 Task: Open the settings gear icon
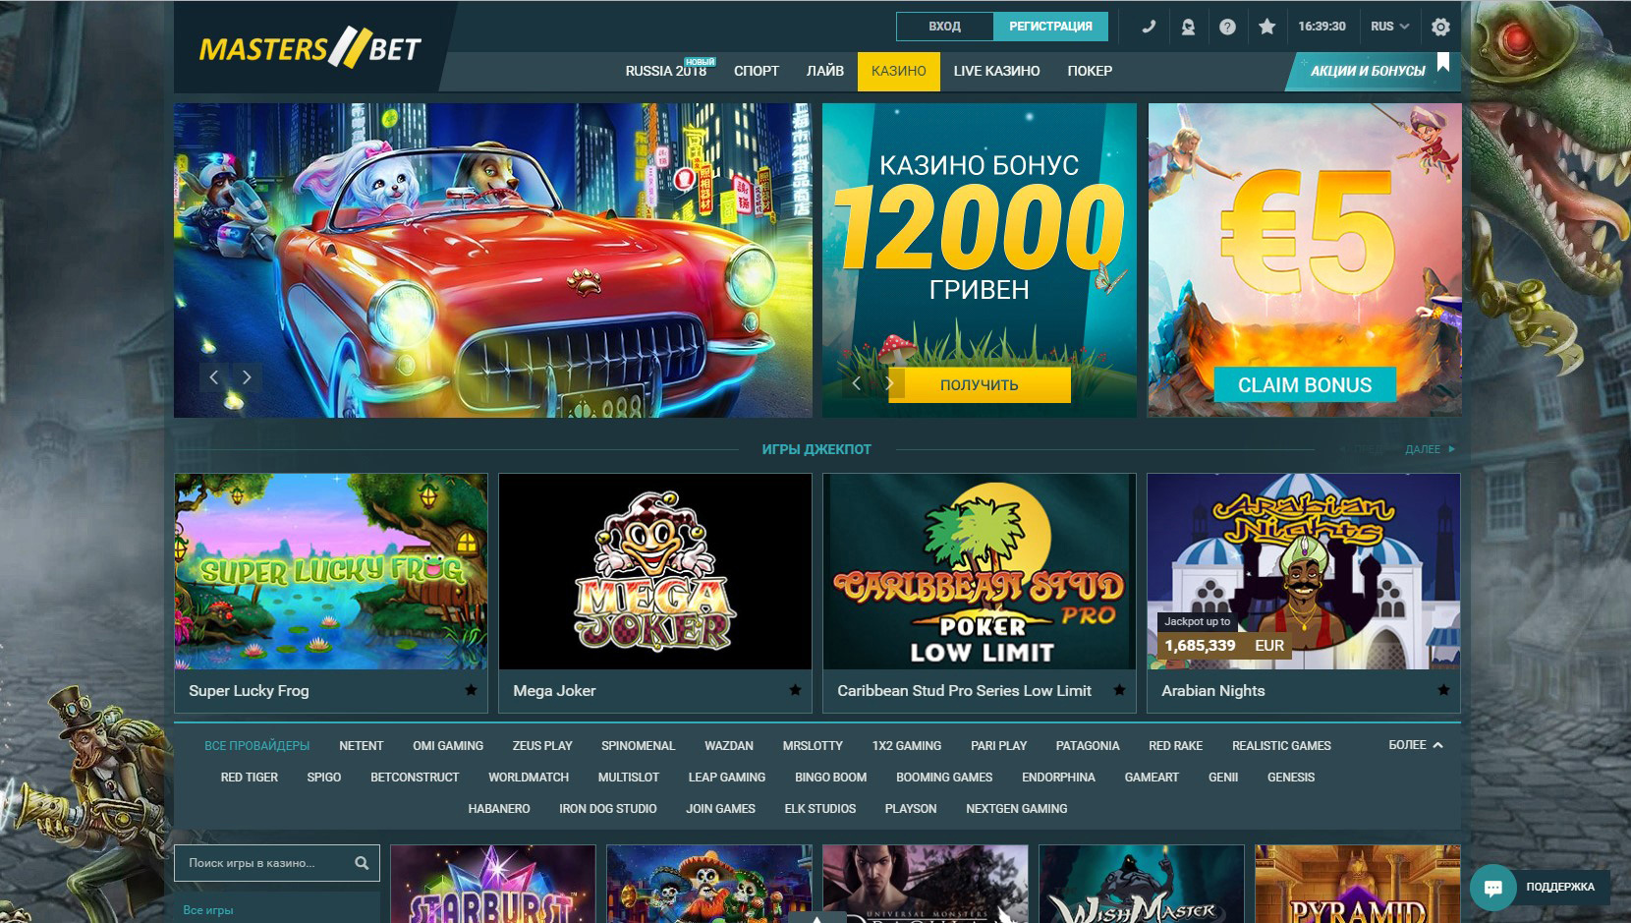(x=1440, y=27)
